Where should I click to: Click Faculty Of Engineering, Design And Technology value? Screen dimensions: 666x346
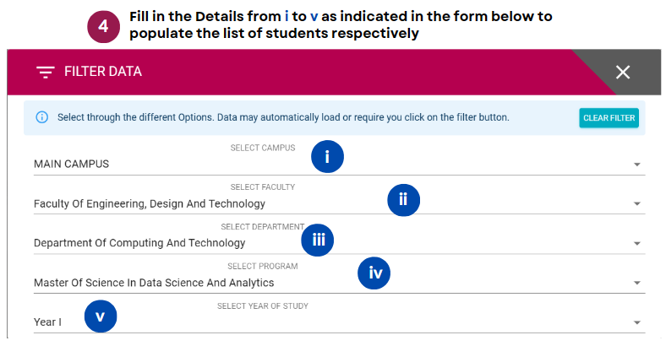150,204
